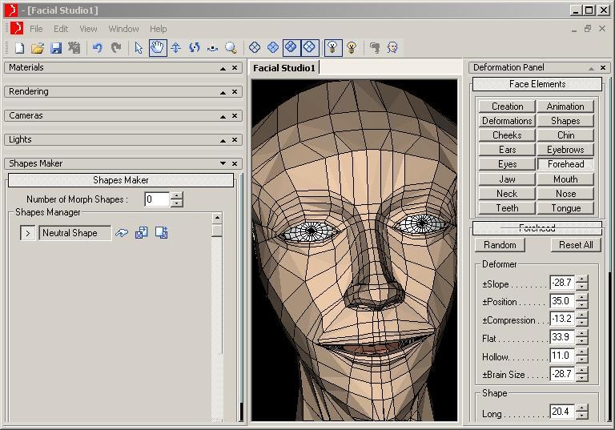Open a file using the folder icon
This screenshot has height=430, width=615.
tap(38, 48)
